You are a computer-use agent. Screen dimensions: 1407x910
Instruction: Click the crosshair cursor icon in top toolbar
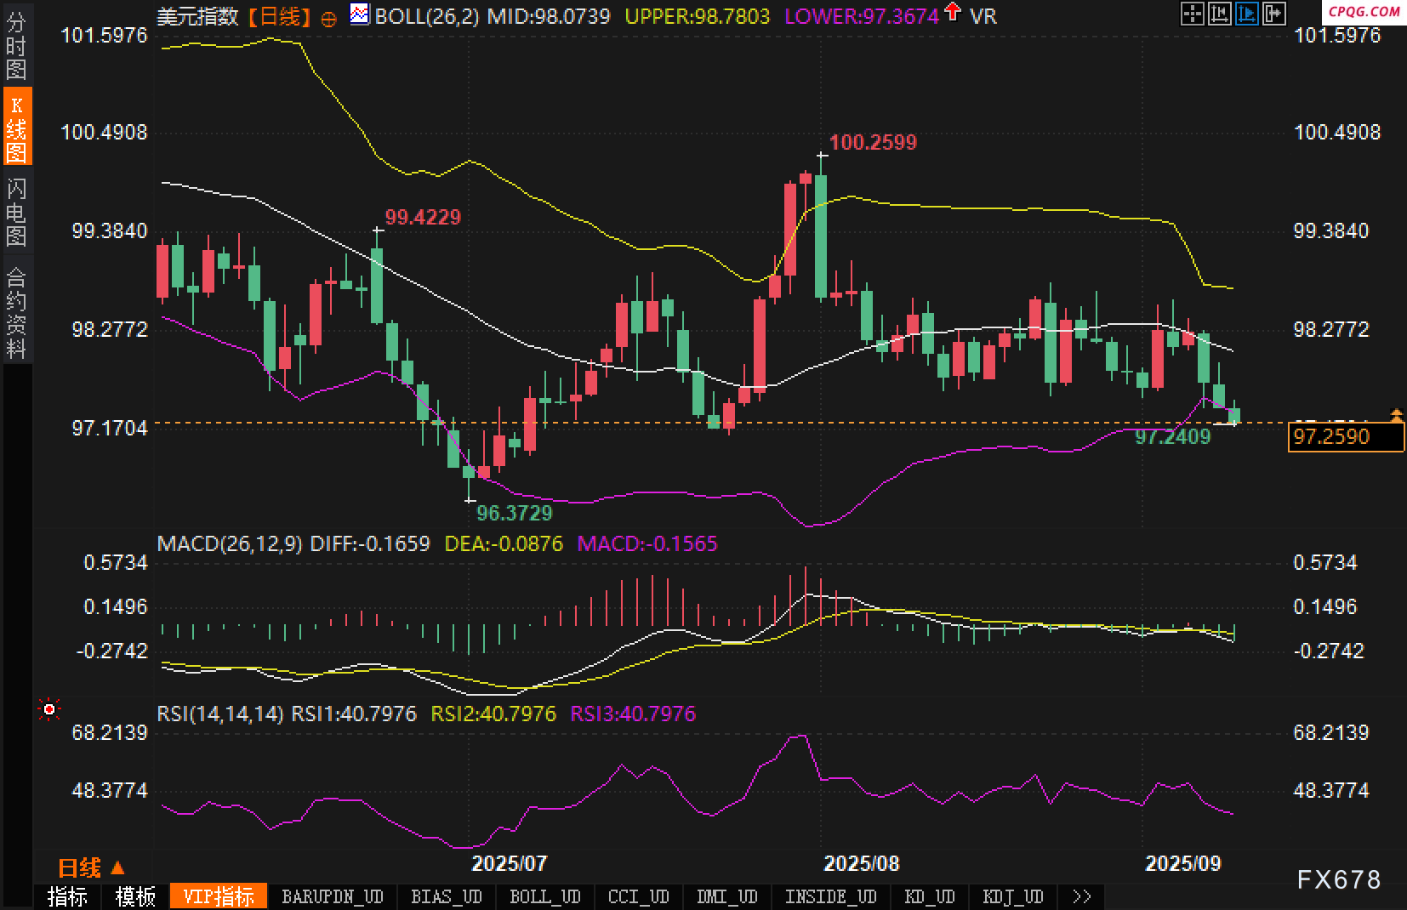click(x=1193, y=14)
